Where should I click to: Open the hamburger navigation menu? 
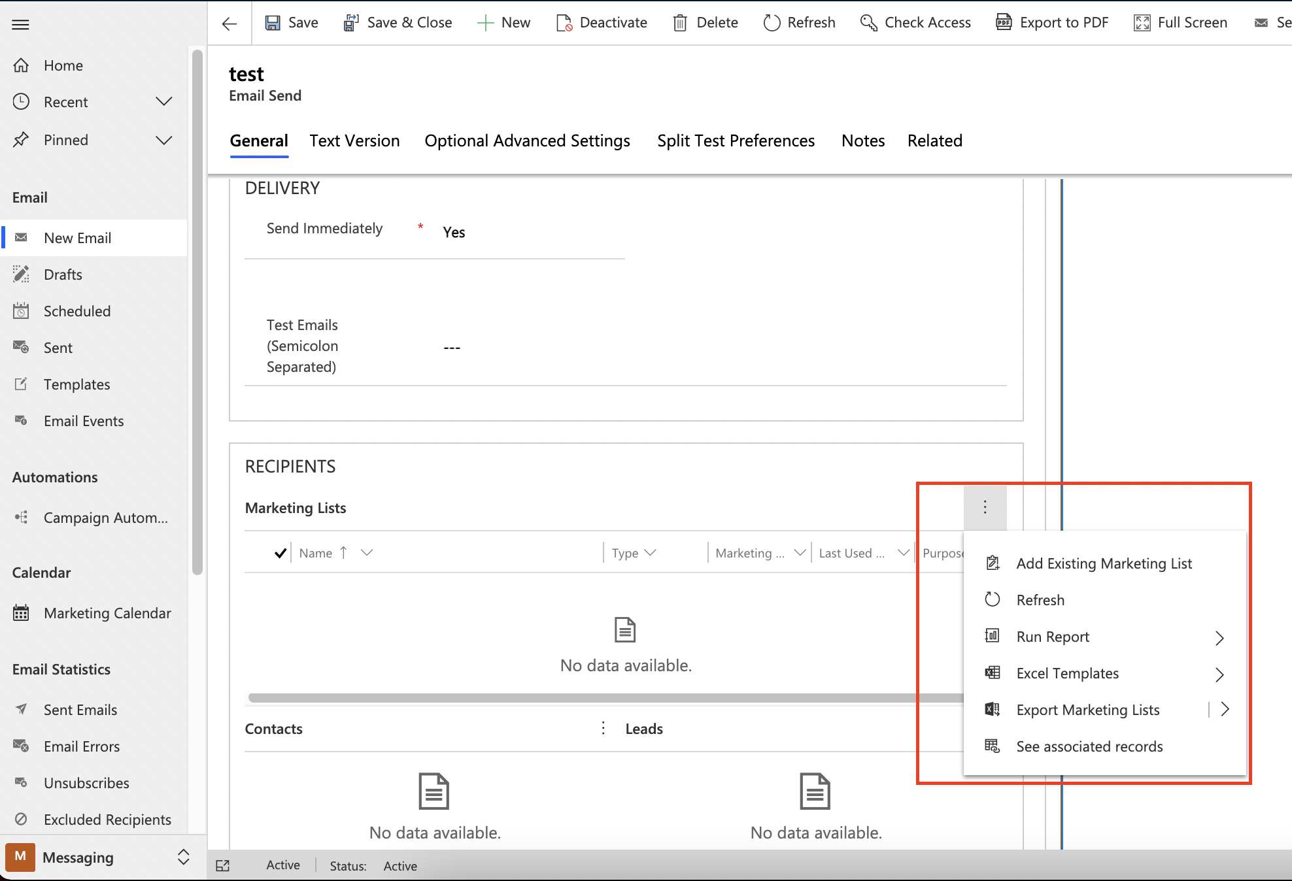(21, 25)
